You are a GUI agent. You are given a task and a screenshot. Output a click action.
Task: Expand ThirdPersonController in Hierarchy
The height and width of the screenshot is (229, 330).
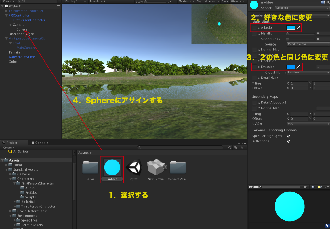click(7, 11)
